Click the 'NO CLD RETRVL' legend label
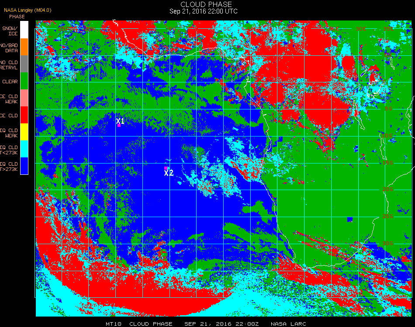The width and height of the screenshot is (415, 327). (x=9, y=65)
